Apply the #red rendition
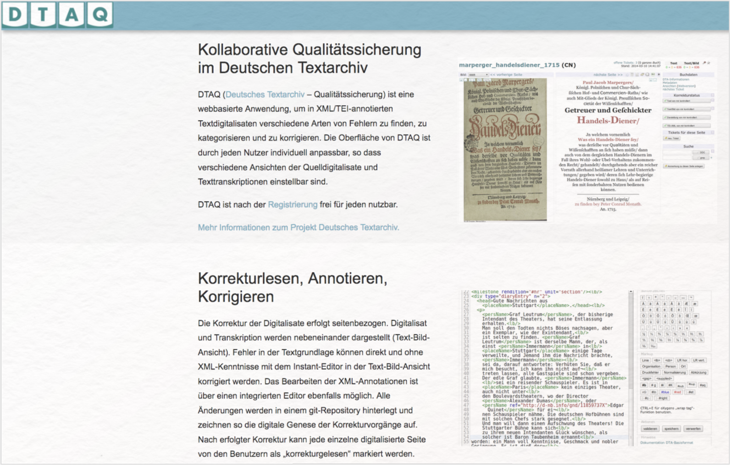730x465 pixels. [x=678, y=392]
